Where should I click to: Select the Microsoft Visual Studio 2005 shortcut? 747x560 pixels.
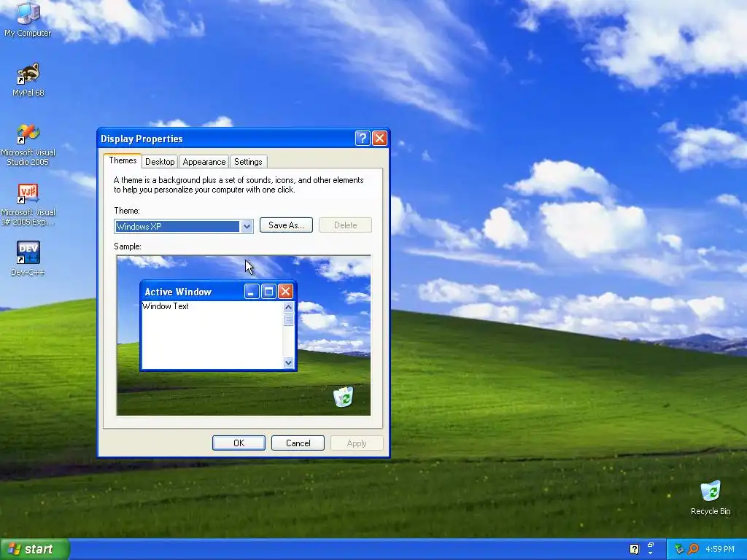click(28, 144)
